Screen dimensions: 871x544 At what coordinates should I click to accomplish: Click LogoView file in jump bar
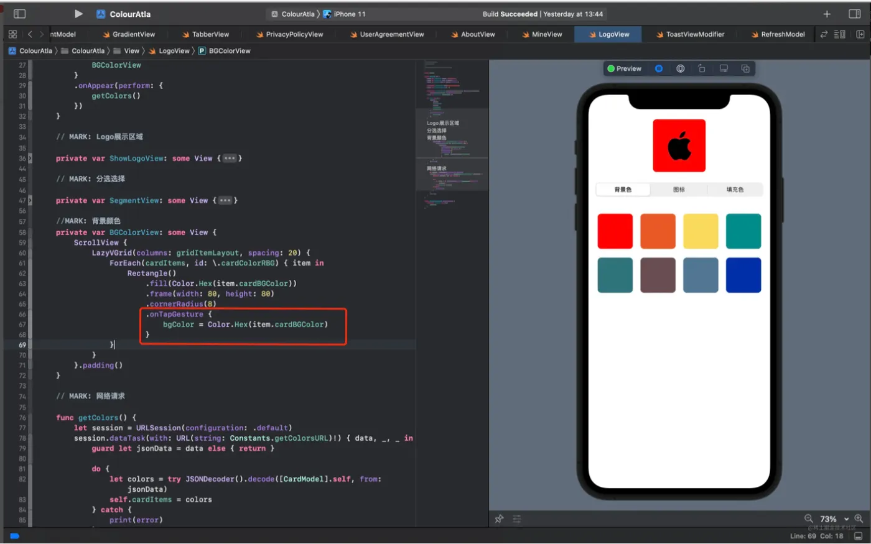click(x=169, y=51)
